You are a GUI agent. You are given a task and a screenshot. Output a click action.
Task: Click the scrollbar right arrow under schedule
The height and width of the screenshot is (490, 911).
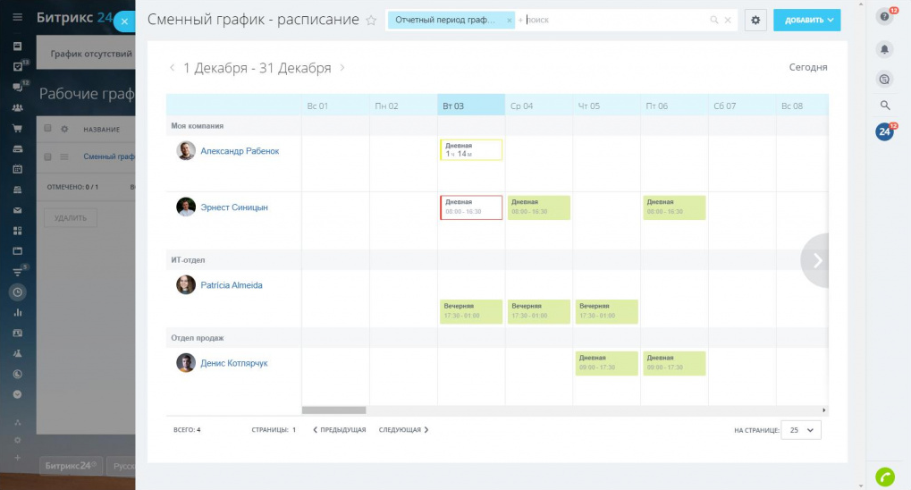(824, 410)
